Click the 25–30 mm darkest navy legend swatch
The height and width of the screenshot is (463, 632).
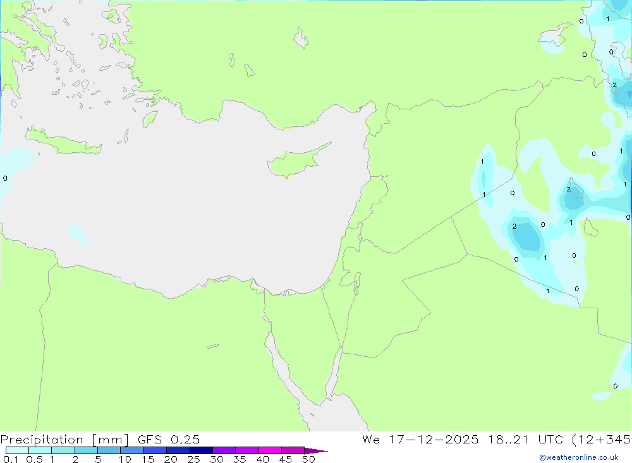coord(201,450)
